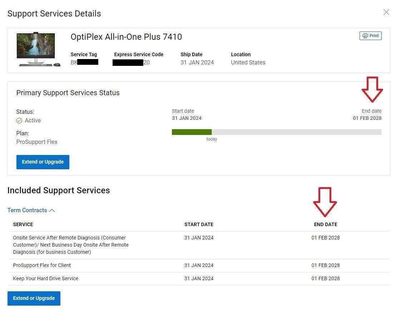Click the START DATE column header
396x311 pixels.
[199, 224]
